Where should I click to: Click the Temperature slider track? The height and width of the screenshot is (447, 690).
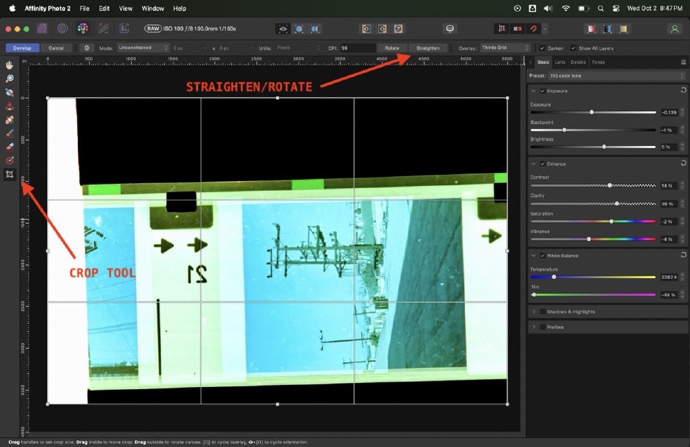pyautogui.click(x=593, y=277)
